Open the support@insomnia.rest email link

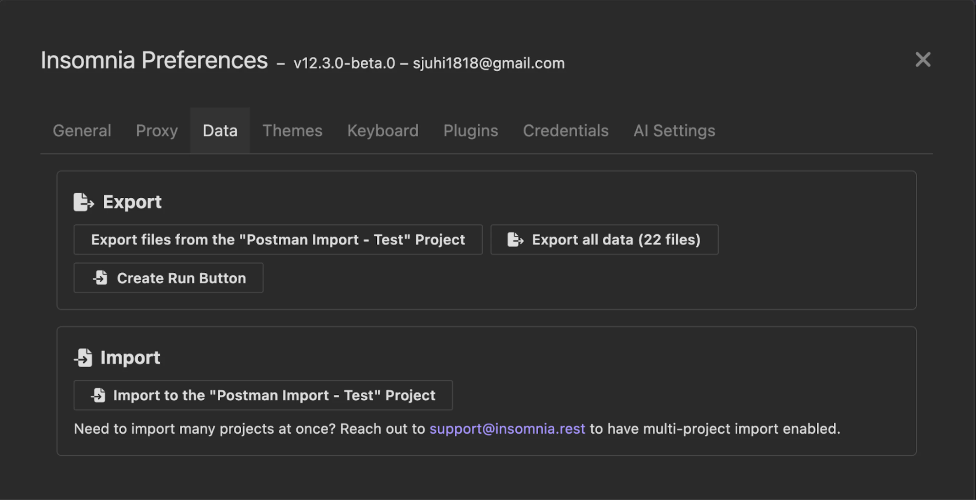coord(507,429)
